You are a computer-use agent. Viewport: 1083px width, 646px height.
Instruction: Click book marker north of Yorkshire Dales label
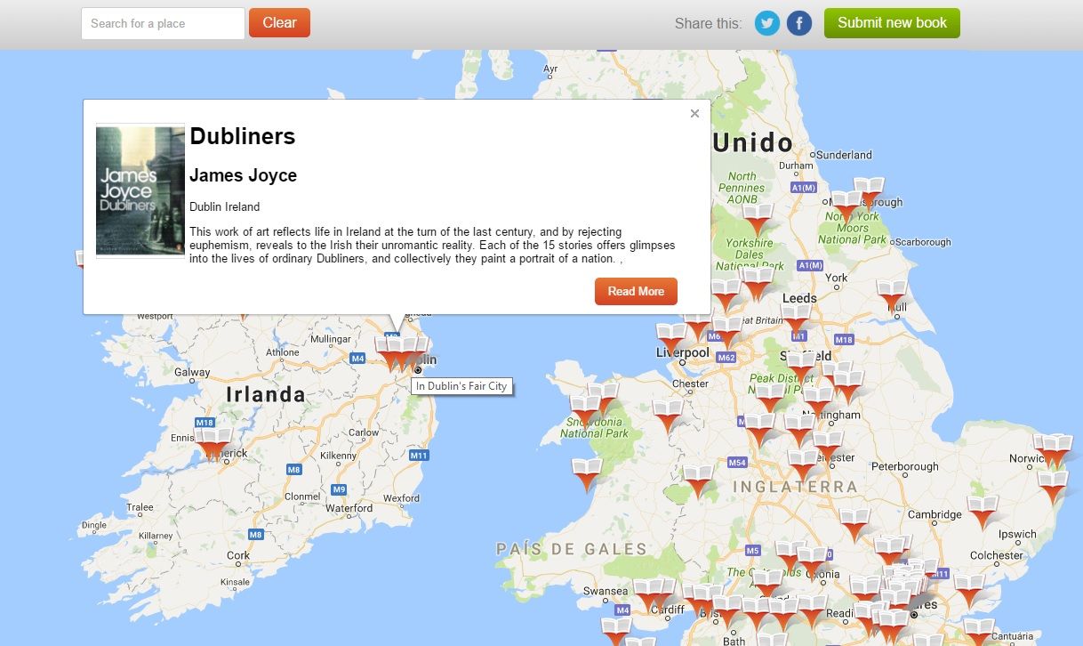(x=758, y=220)
